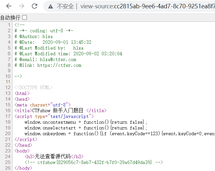Go back with the browser back arrow

tap(9, 6)
